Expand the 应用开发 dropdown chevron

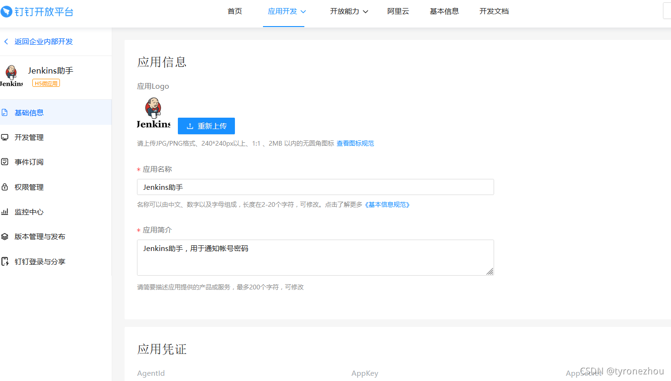click(x=303, y=11)
